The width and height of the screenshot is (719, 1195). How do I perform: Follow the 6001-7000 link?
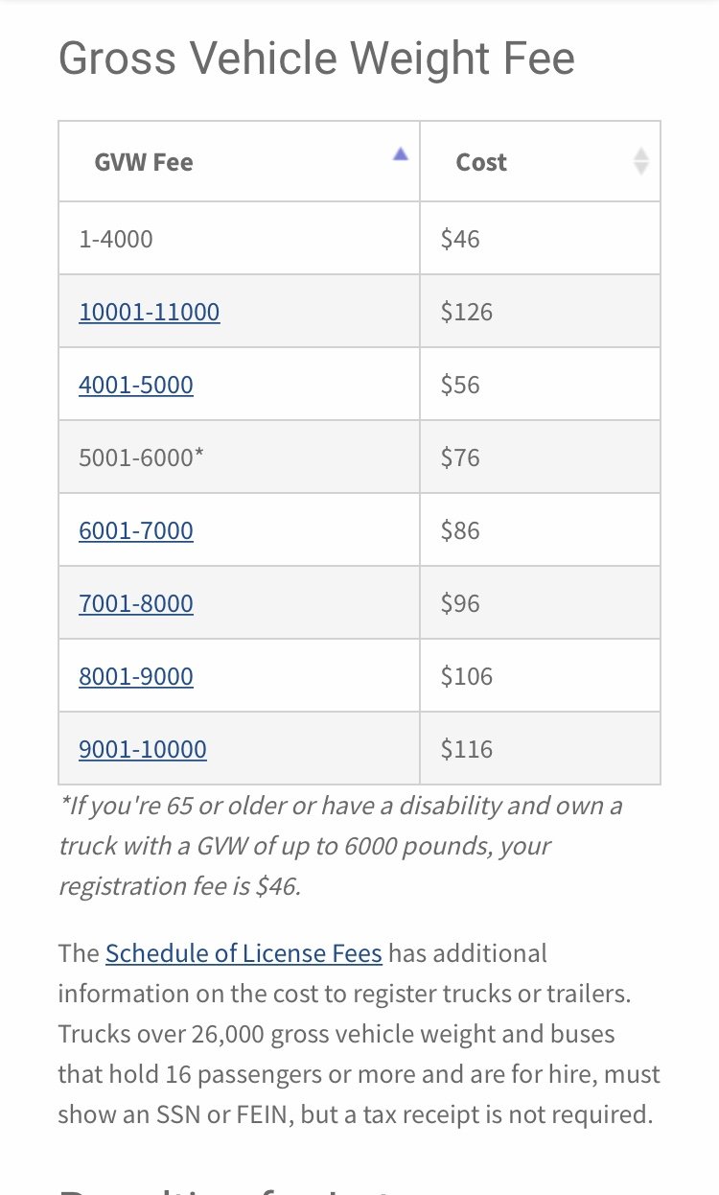coord(136,530)
